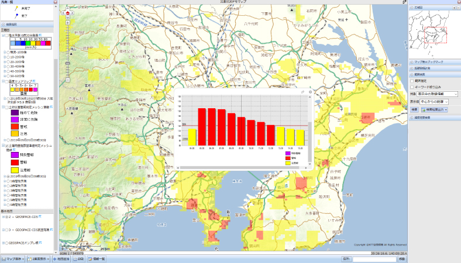Open link icon next to 土砂災害警戒判定メッシュ layer
Viewport: 461px width, 263px height.
(x=51, y=108)
